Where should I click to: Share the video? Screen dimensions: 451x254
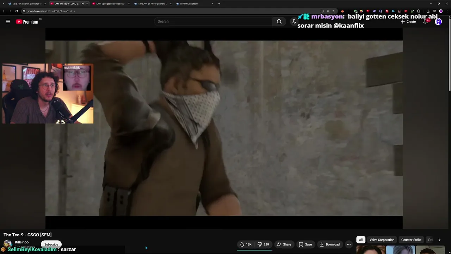coord(284,244)
